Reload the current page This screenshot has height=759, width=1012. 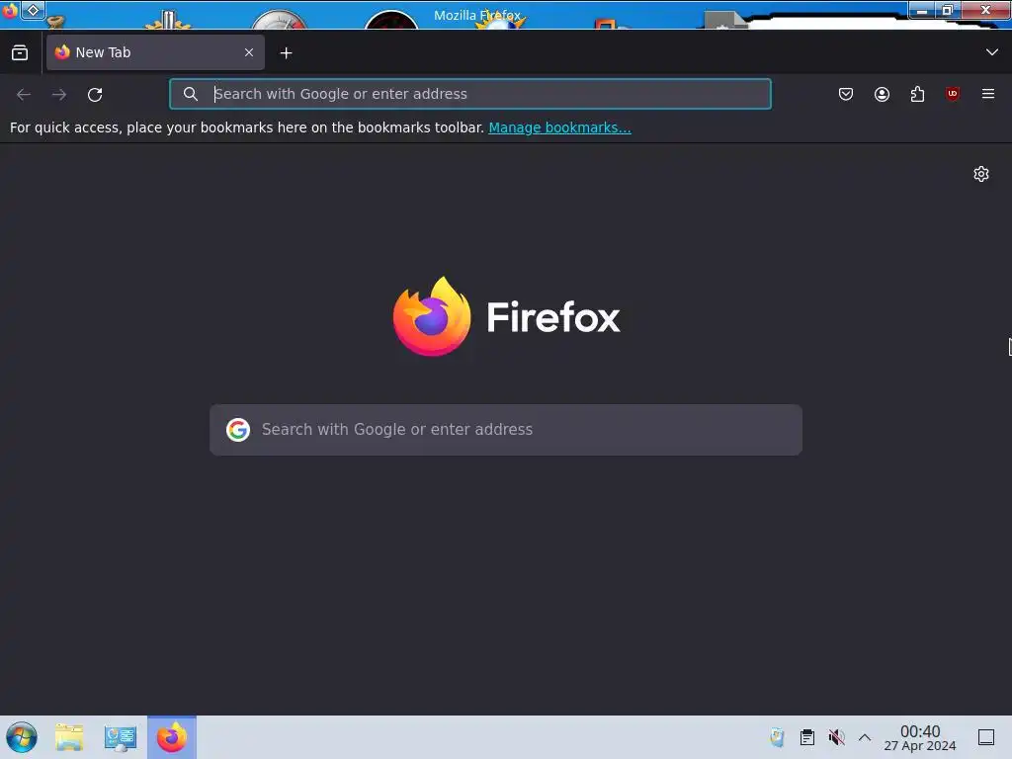pos(95,94)
